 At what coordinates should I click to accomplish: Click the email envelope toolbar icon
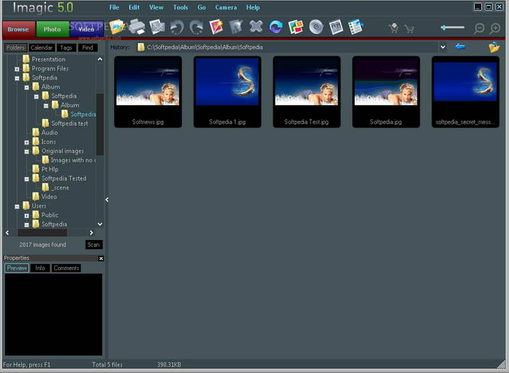pyautogui.click(x=157, y=28)
